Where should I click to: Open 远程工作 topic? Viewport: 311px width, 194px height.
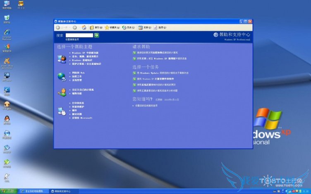(77, 76)
